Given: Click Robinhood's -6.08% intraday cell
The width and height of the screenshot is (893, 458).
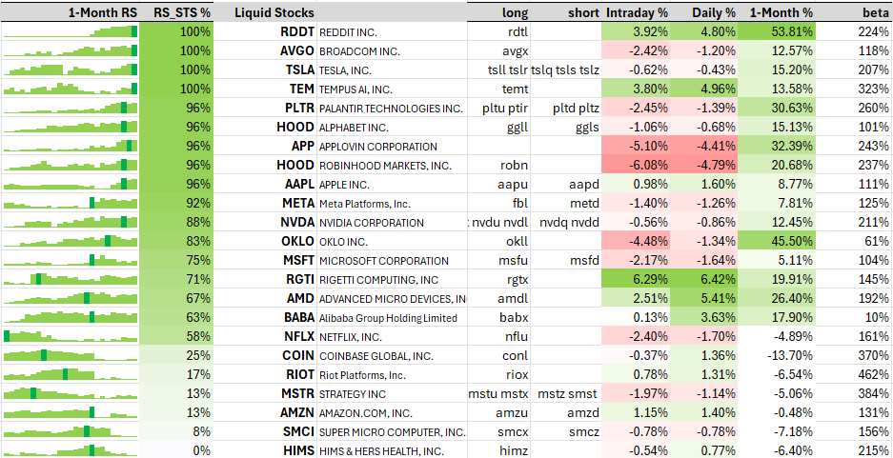Looking at the screenshot, I should coord(637,165).
